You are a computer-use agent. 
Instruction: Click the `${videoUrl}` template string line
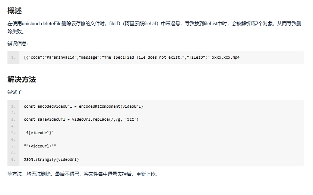click(x=38, y=133)
